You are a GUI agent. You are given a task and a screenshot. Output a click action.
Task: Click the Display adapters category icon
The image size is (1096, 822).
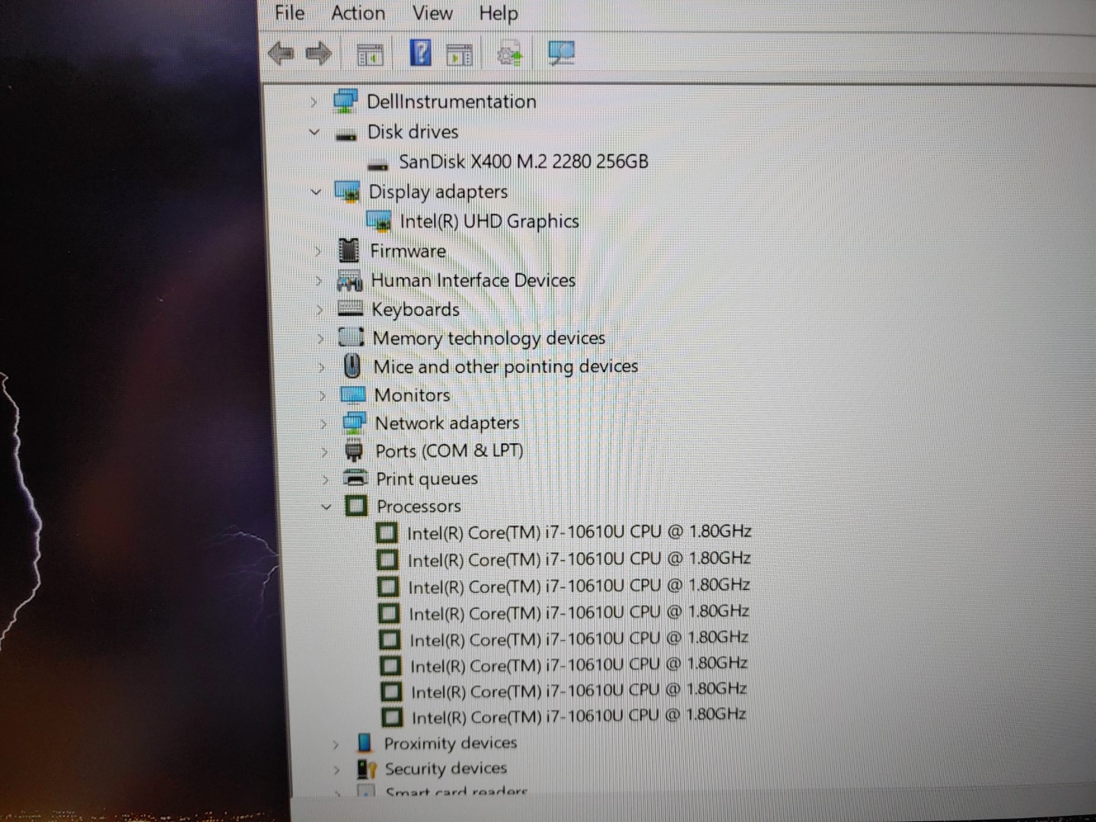348,192
